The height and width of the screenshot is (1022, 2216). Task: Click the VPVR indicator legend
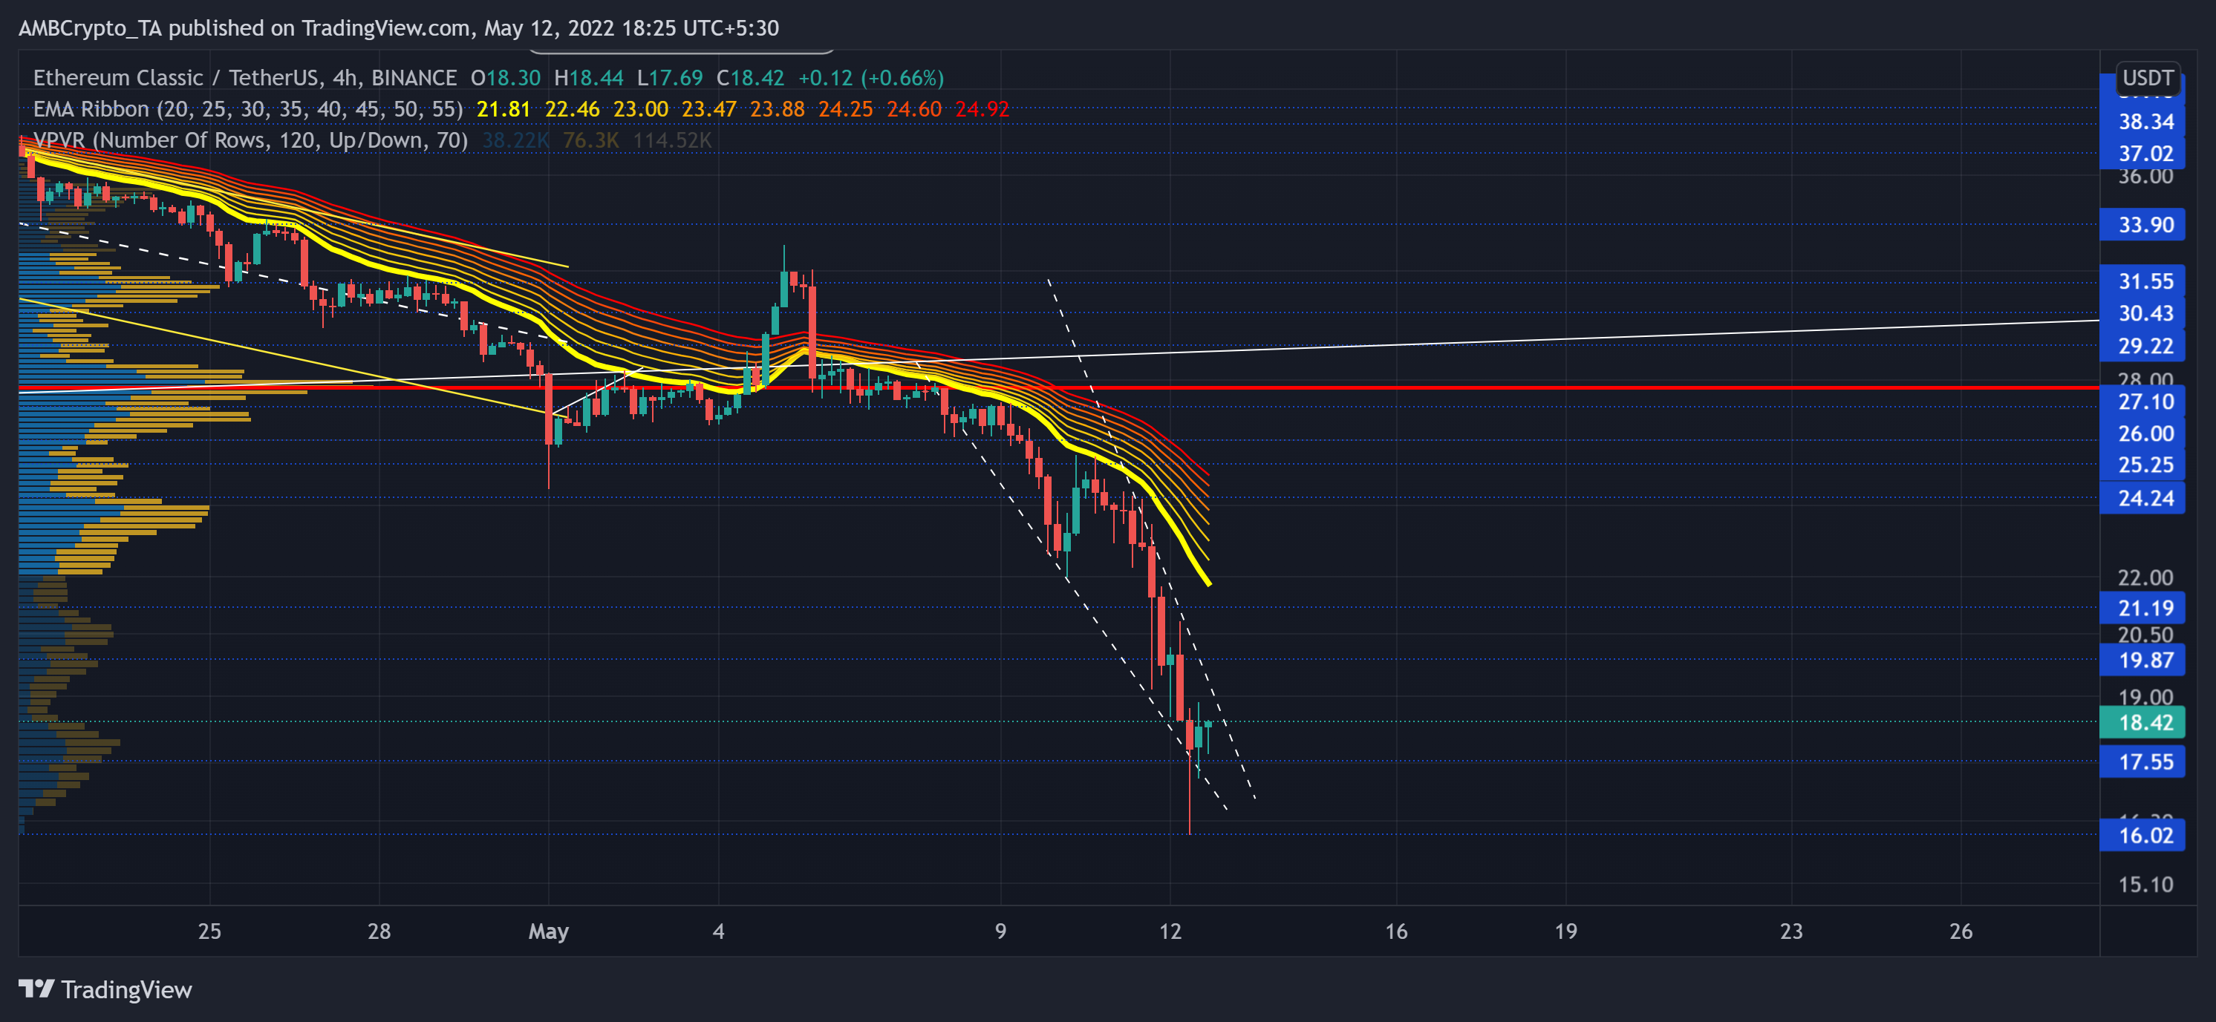[x=250, y=140]
